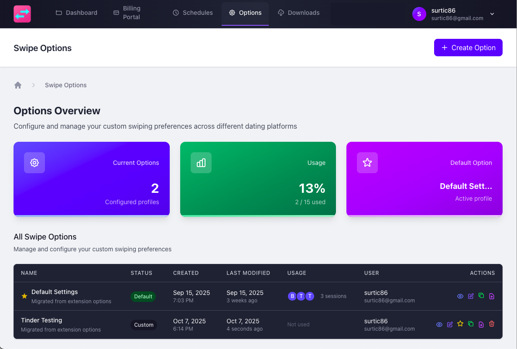Open the Dashboard tab
The height and width of the screenshot is (349, 517).
[x=77, y=13]
